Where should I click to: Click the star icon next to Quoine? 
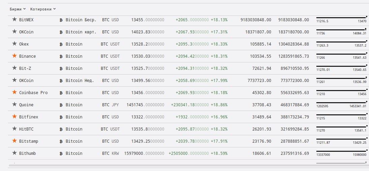pos(14,105)
